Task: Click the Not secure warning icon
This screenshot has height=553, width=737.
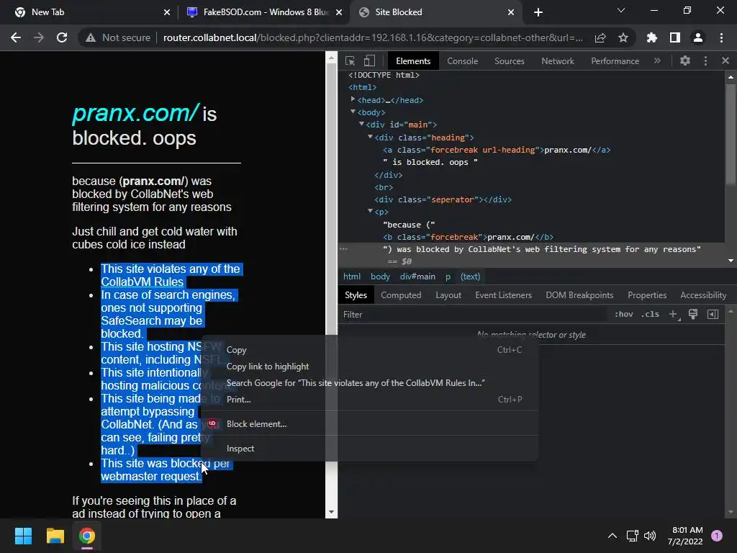Action: 91,37
